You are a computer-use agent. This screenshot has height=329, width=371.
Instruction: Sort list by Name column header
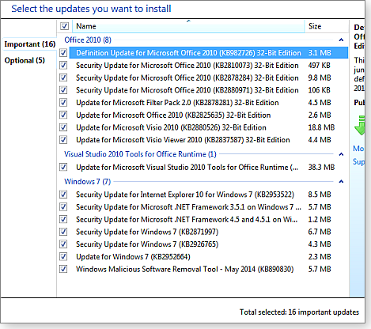[x=188, y=26]
